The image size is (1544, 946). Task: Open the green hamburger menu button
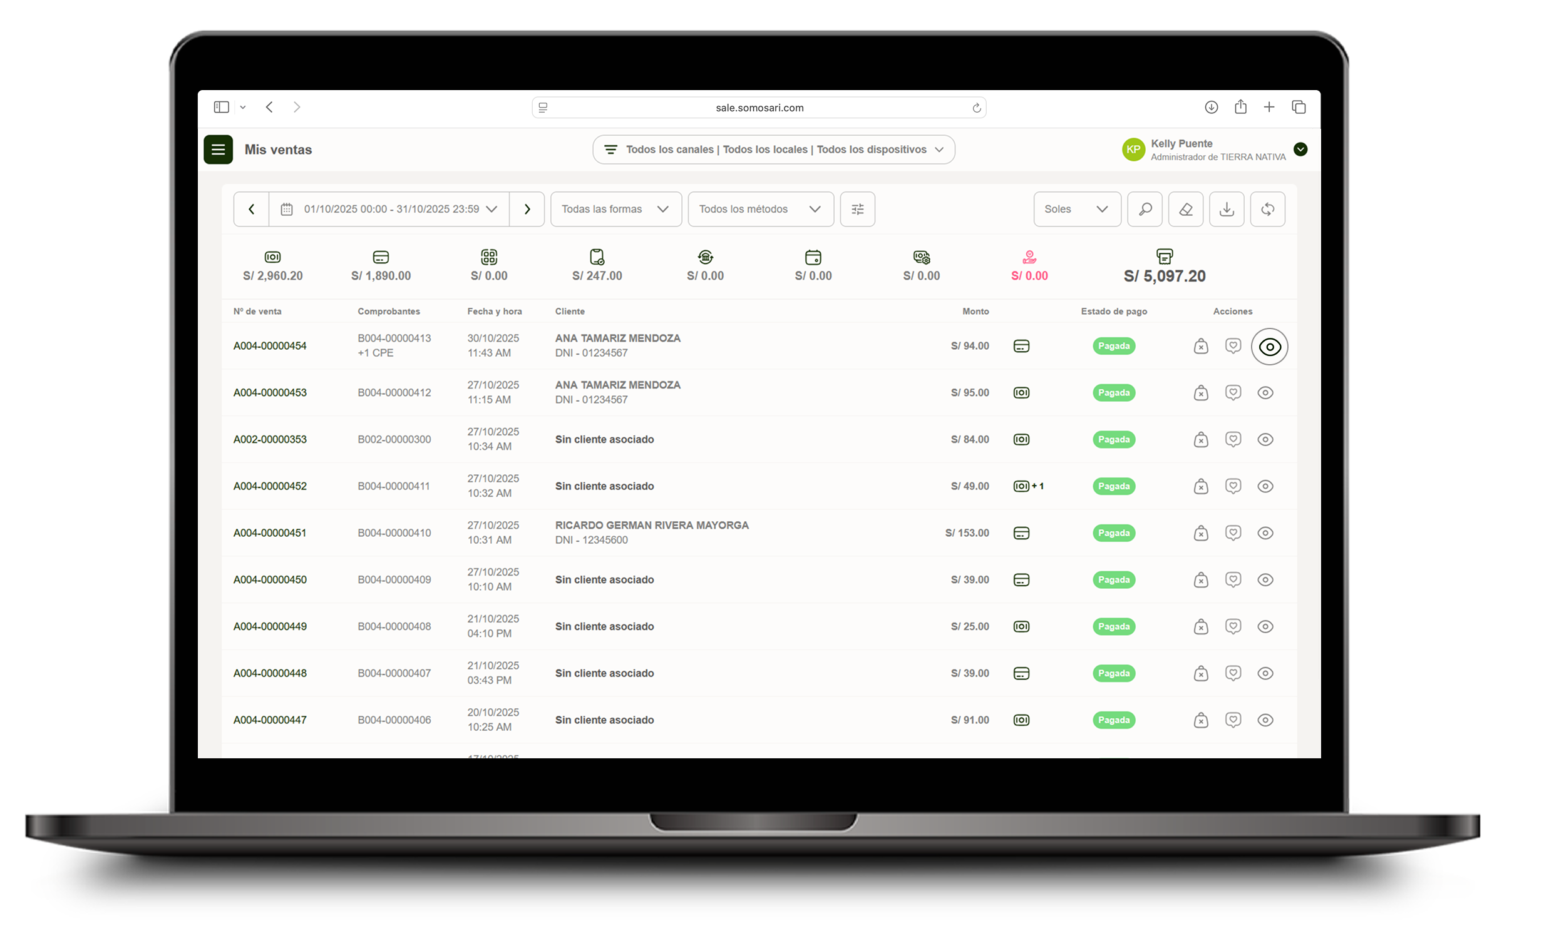coord(218,150)
